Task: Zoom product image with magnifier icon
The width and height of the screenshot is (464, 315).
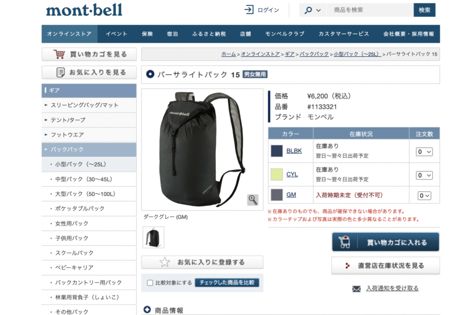Action: tap(253, 200)
